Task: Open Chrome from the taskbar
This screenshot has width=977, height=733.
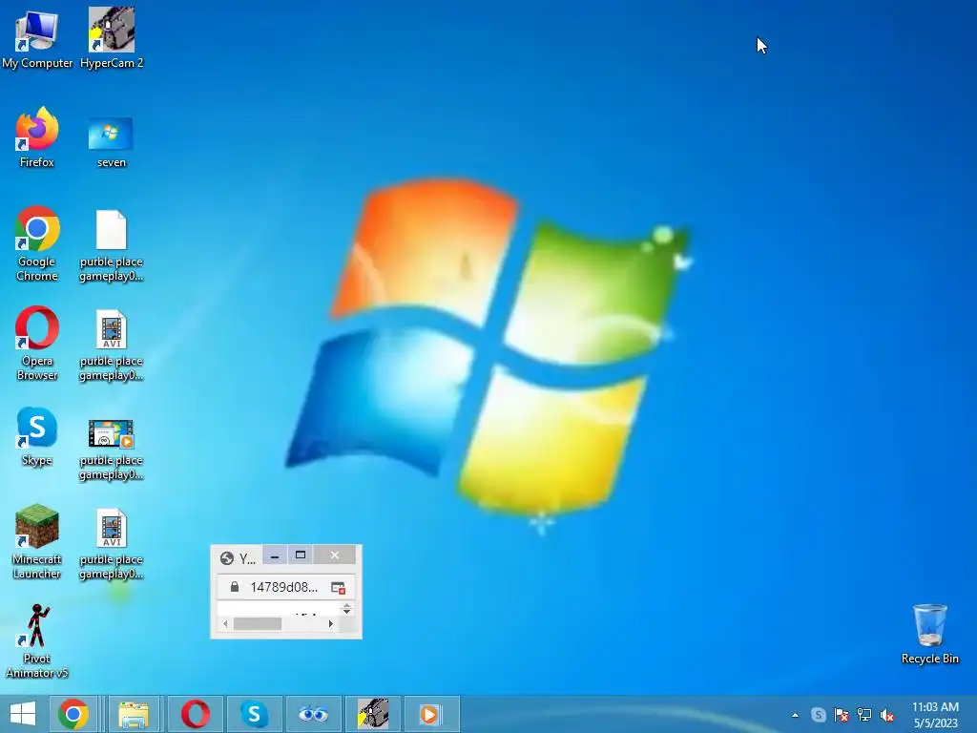Action: coord(73,714)
